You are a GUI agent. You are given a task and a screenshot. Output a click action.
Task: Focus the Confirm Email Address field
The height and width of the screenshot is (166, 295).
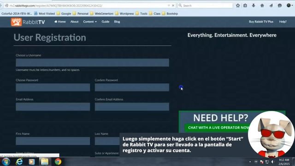[x=132, y=107]
